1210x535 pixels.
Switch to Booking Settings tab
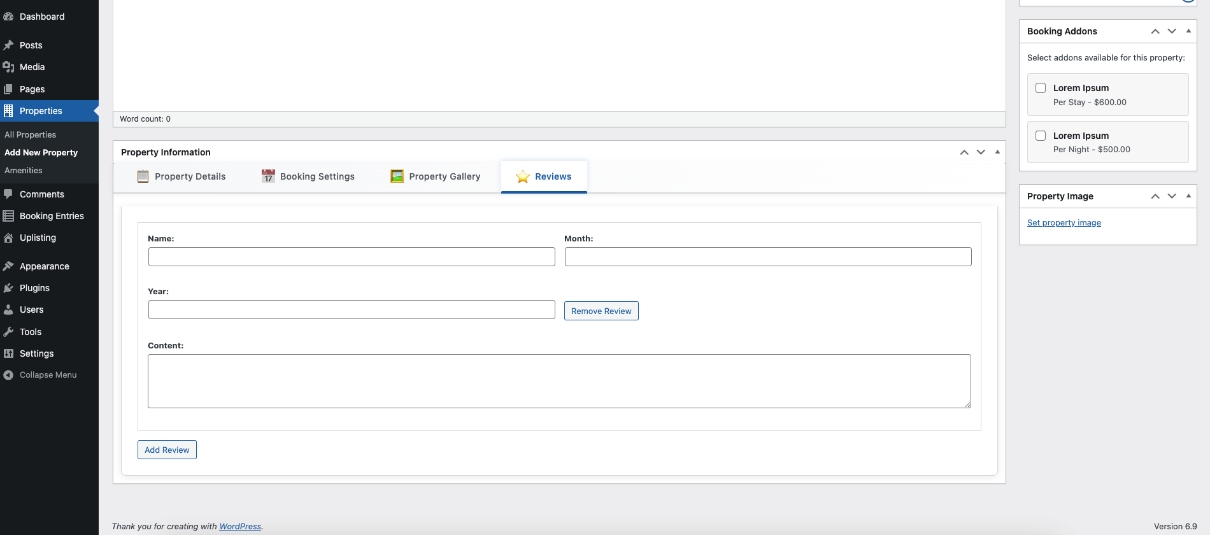[x=308, y=176]
